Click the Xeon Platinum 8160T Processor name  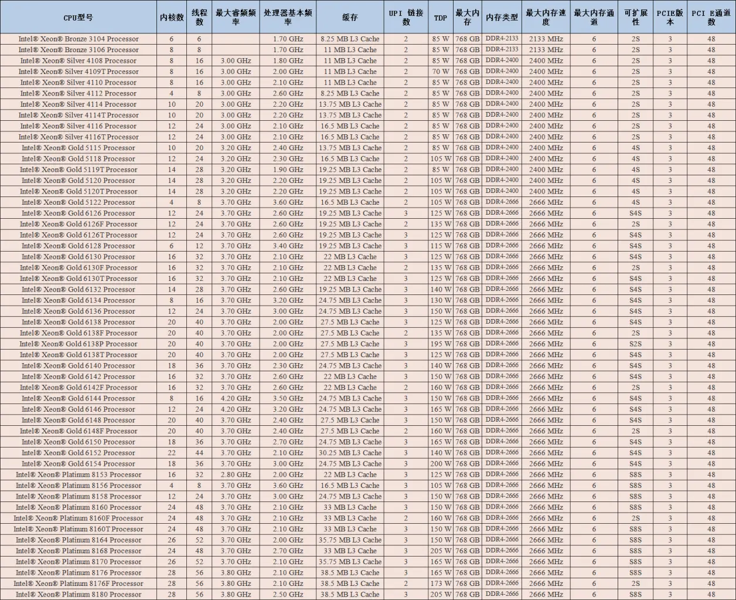[x=79, y=529]
